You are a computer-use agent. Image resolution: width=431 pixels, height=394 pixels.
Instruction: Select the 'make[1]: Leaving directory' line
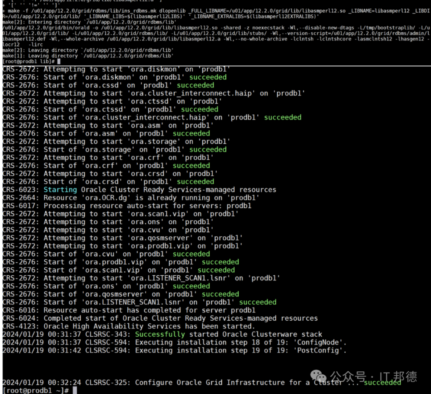click(88, 56)
